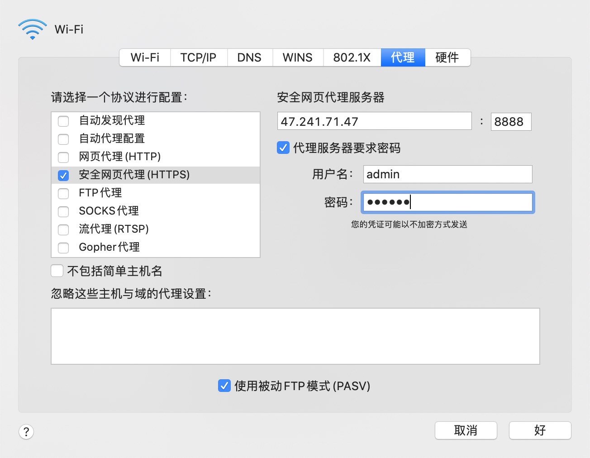
Task: Toggle 代理服务器要求密码 checkbox
Action: pyautogui.click(x=283, y=148)
